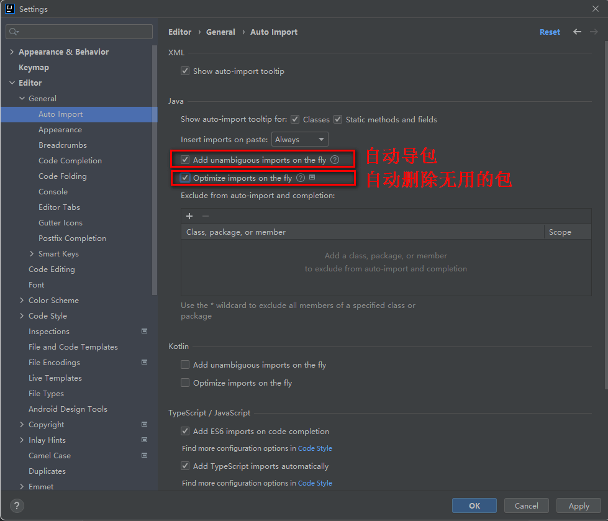Toggle Add ES6 imports on code completion
This screenshot has width=608, height=521.
[x=185, y=431]
